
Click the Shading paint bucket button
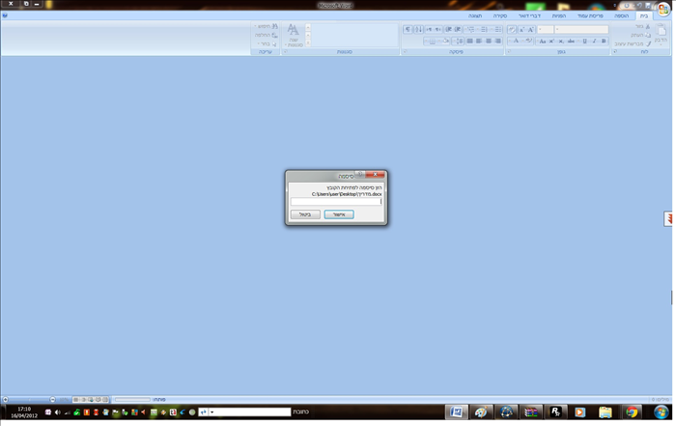446,41
